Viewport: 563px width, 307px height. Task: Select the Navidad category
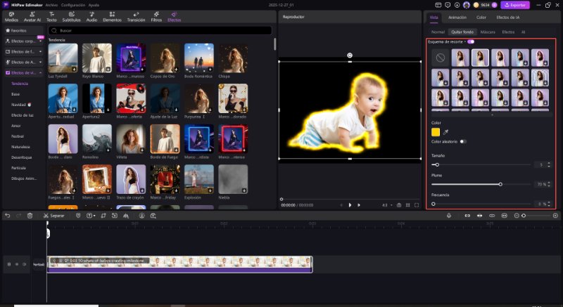tap(21, 105)
